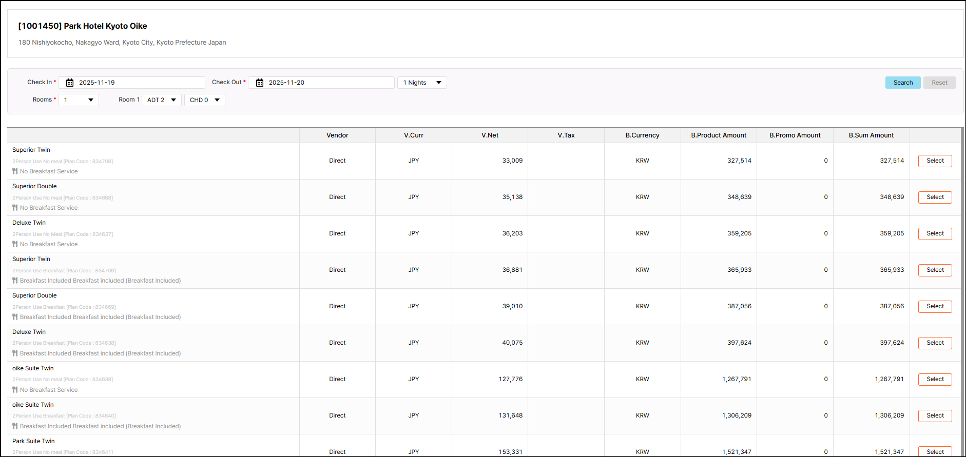966x457 pixels.
Task: Click the B.Sum Amount column header
Action: point(871,135)
